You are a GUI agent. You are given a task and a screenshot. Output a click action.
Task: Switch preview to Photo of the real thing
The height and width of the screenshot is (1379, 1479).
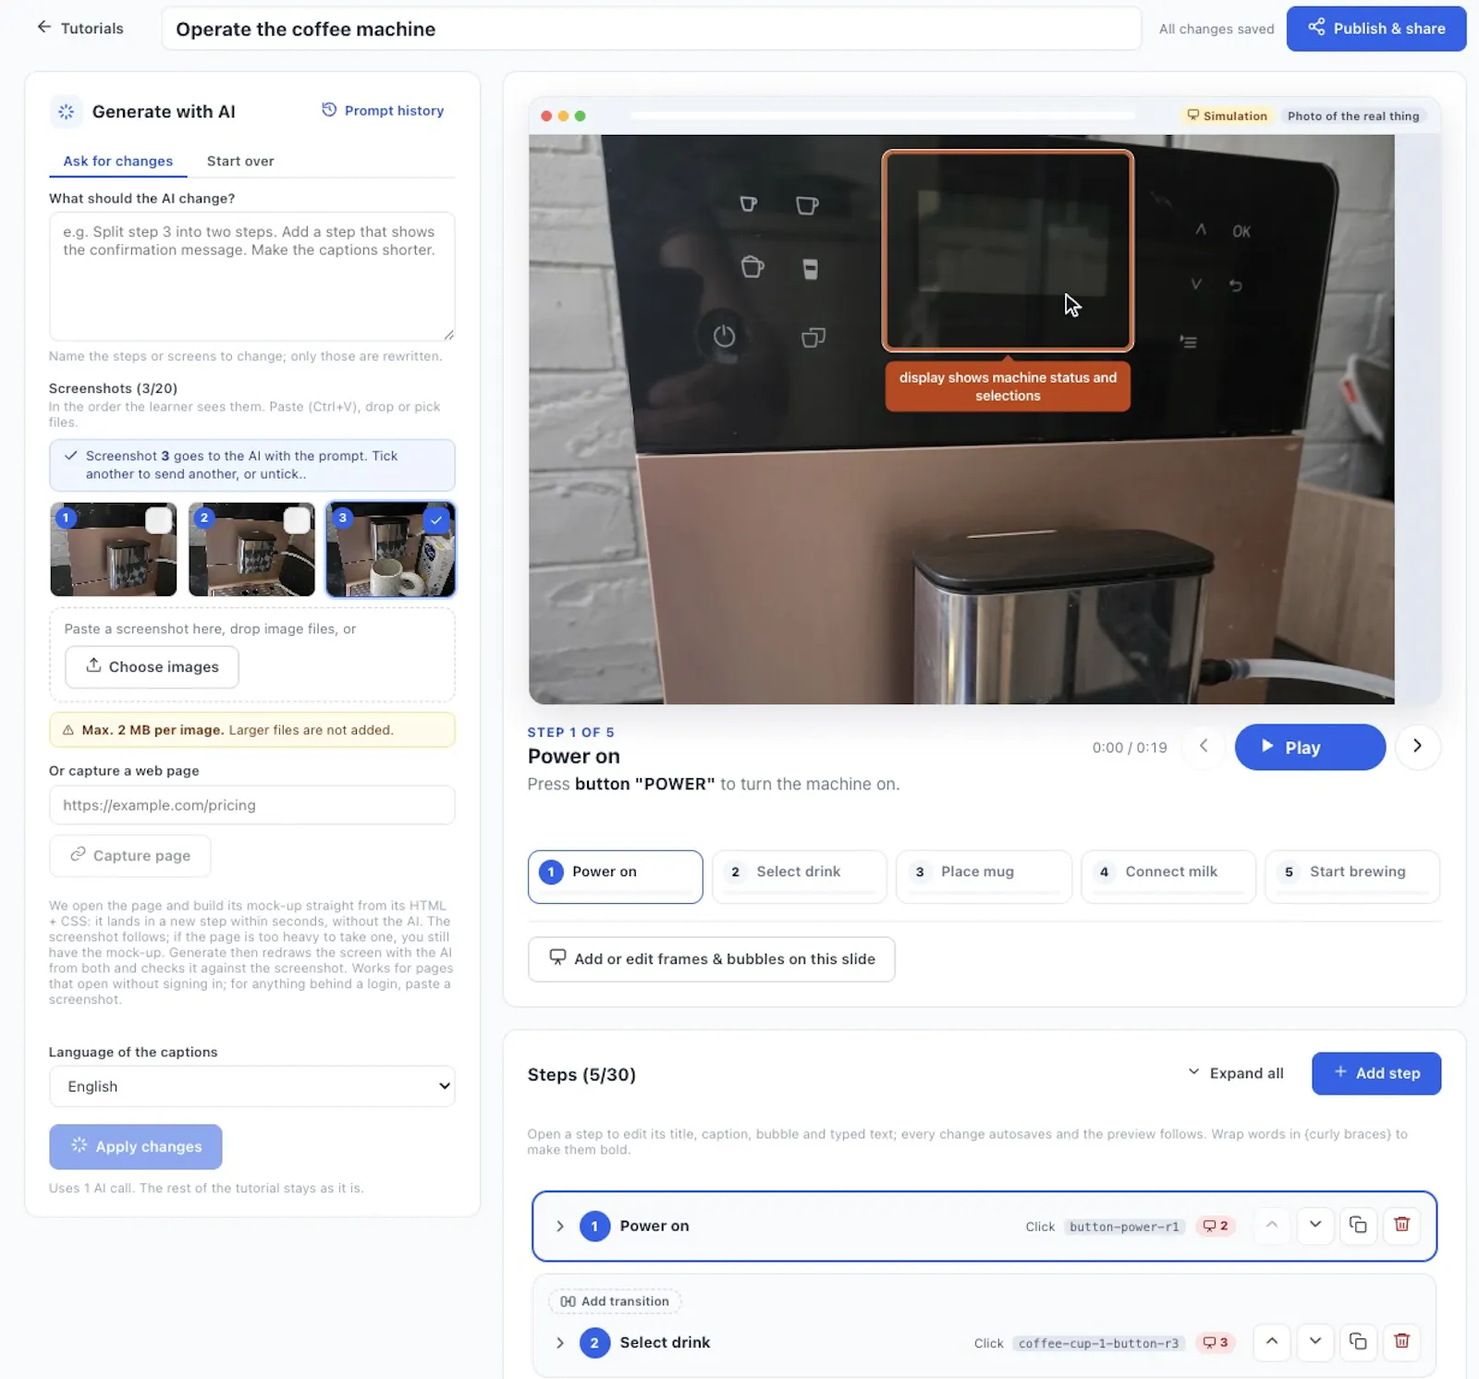click(x=1353, y=116)
